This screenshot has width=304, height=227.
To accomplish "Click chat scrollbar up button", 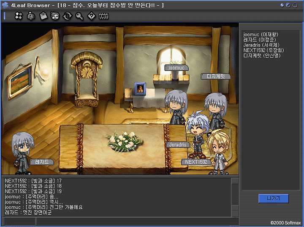I will pos(235,181).
